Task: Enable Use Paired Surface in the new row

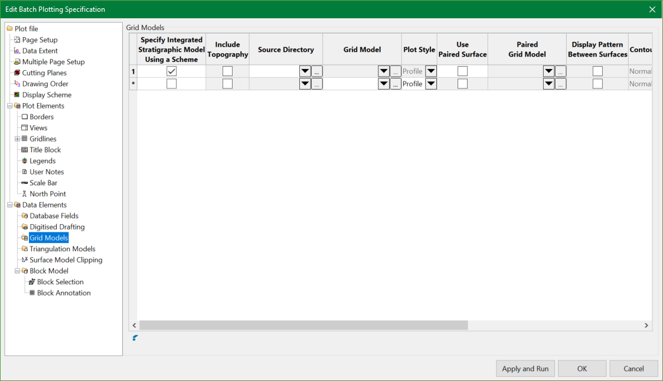Action: coord(463,84)
